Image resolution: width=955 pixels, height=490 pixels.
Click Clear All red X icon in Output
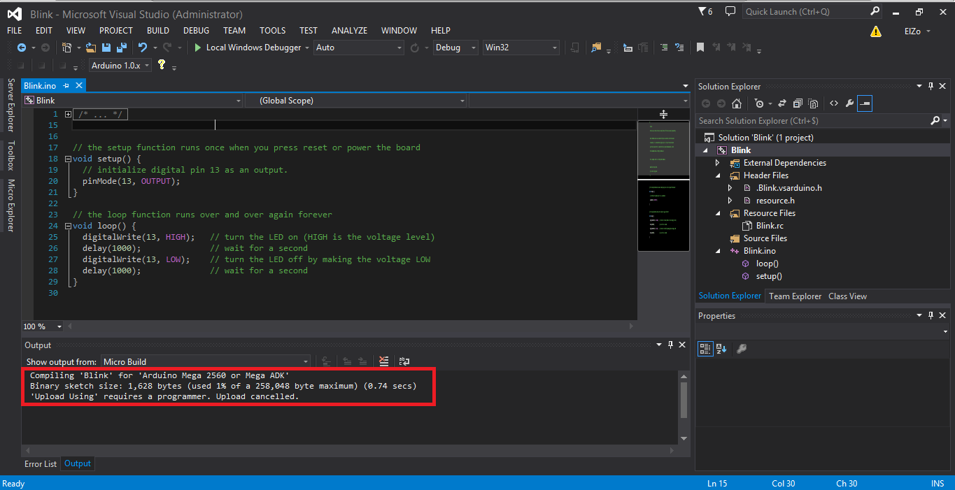[383, 361]
